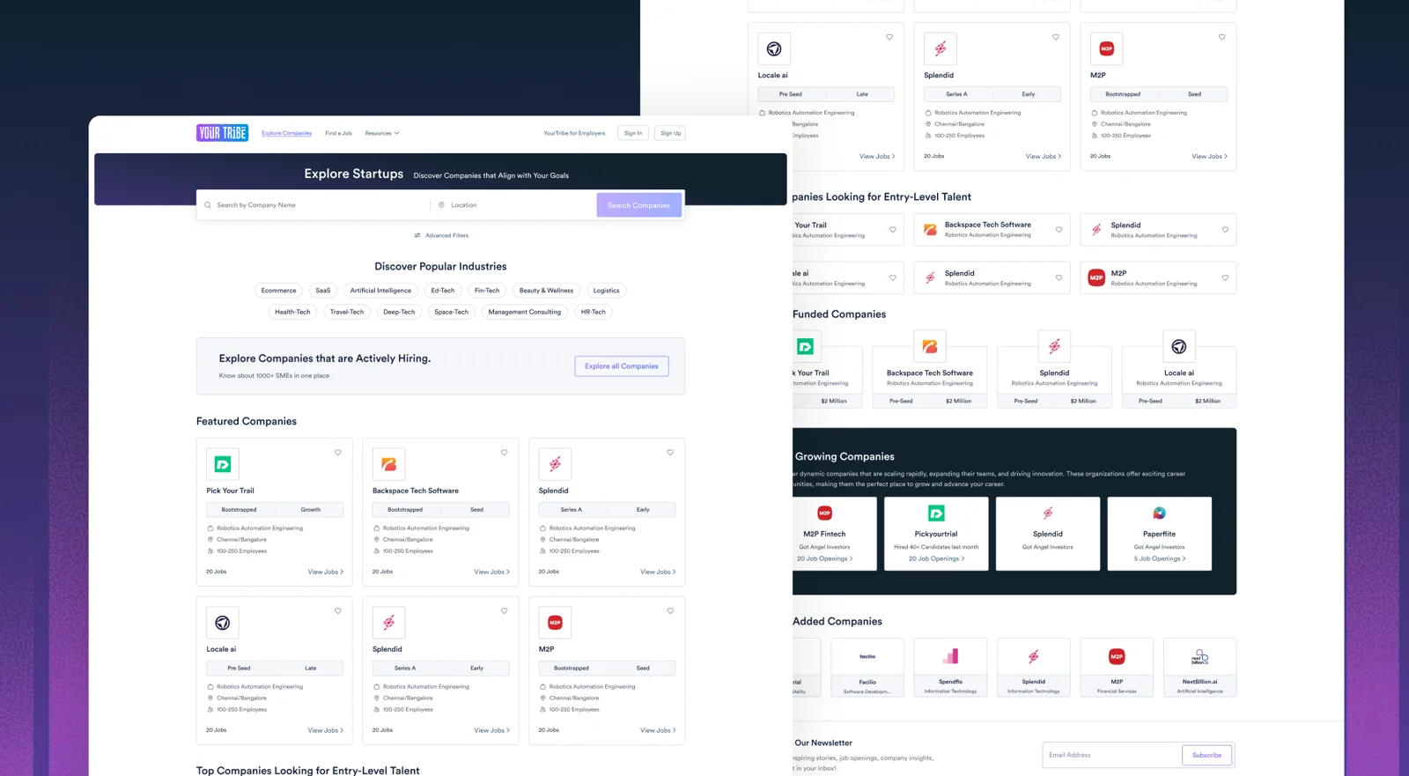Click the M2P logo in the entry-level talent list
Screen dimensions: 1409x776
pos(1096,277)
